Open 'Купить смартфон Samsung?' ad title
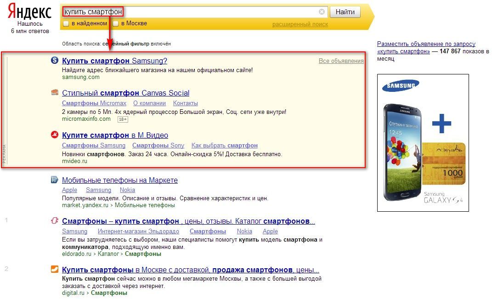 [x=114, y=61]
